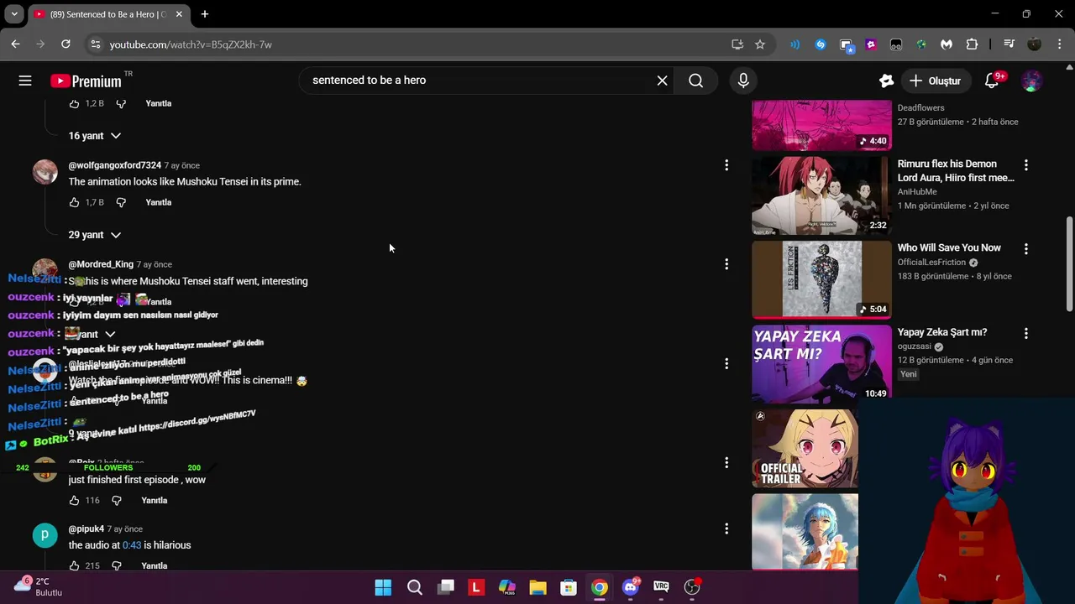Image resolution: width=1075 pixels, height=604 pixels.
Task: Open @wolfgangoxford7324 channel name
Action: pyautogui.click(x=115, y=165)
